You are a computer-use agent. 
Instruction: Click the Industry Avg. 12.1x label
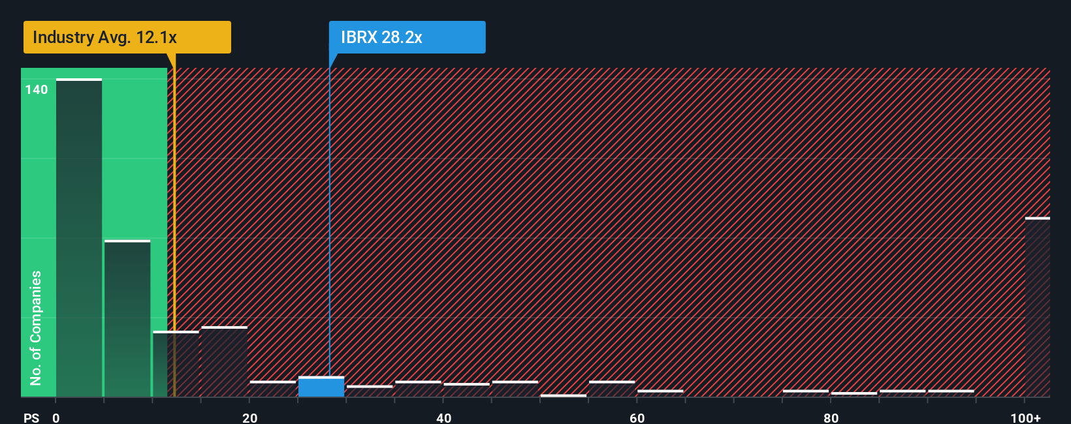(127, 37)
